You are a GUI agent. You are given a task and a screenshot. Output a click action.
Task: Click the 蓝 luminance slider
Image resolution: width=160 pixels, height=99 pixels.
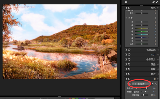(142, 38)
